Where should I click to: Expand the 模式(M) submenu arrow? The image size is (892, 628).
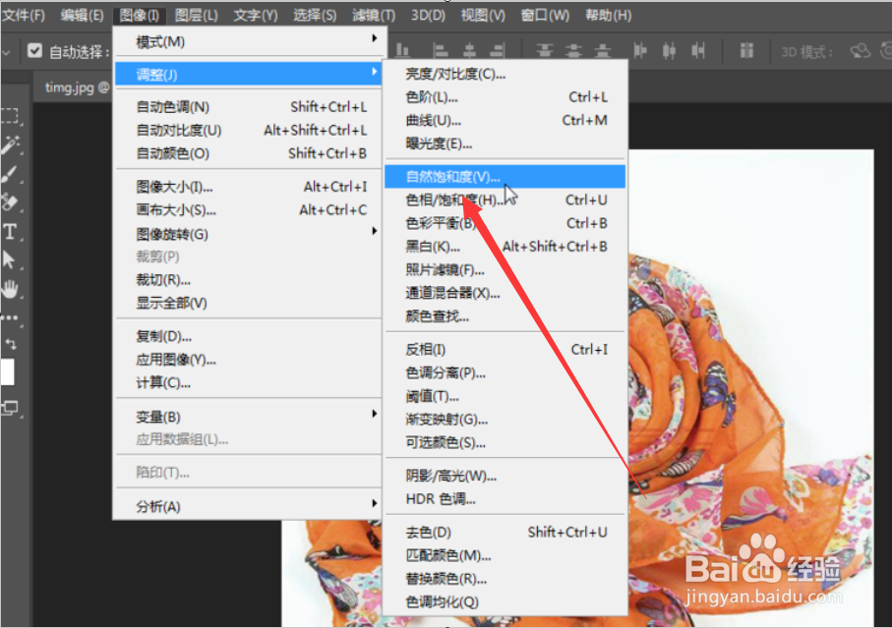[x=374, y=38]
